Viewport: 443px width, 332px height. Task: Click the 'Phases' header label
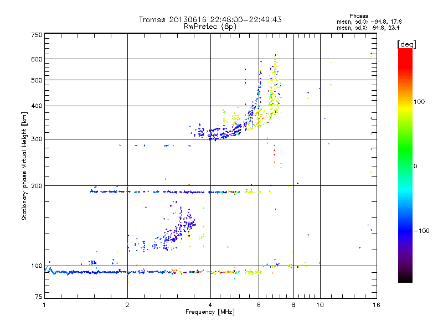click(x=358, y=16)
